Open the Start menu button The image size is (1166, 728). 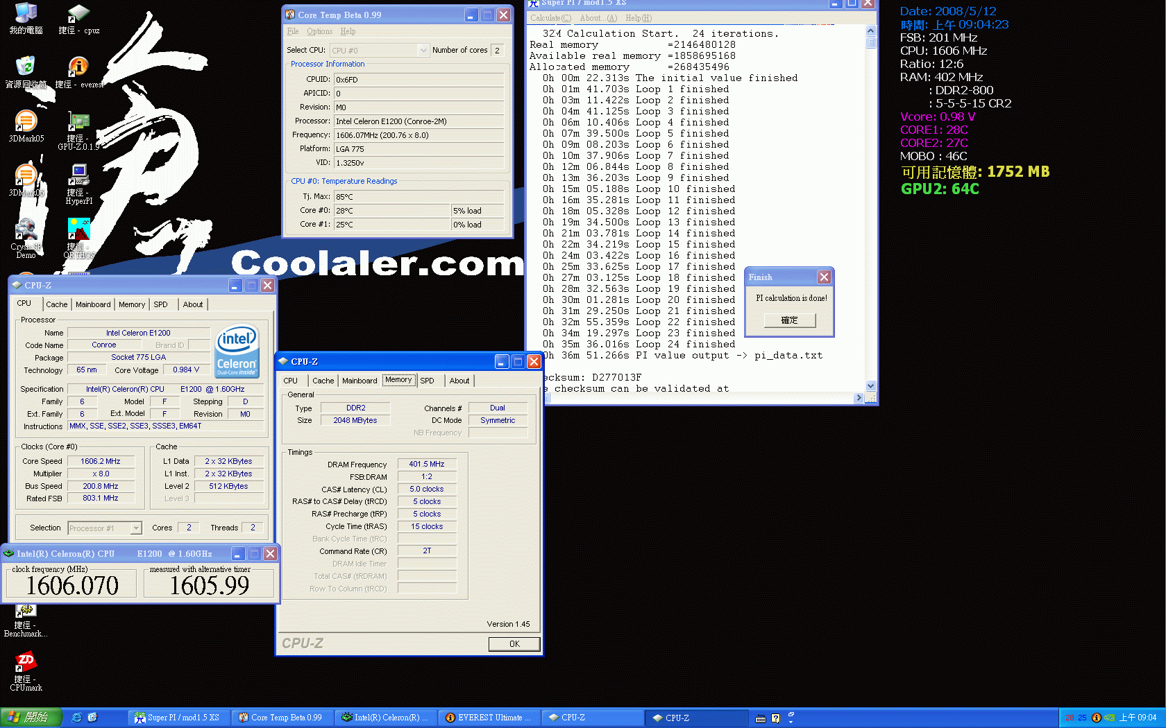31,718
